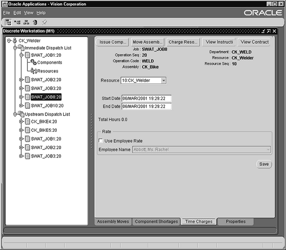Viewport: 286px width, 250px height.
Task: Open the Help menu
Action: click(x=41, y=13)
